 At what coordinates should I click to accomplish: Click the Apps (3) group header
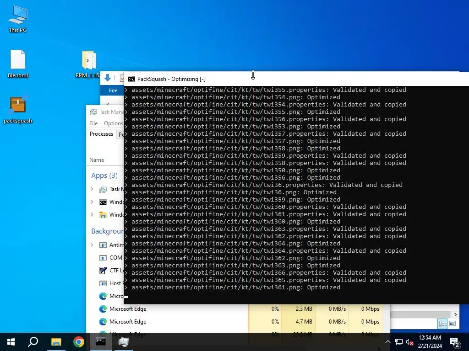(104, 175)
